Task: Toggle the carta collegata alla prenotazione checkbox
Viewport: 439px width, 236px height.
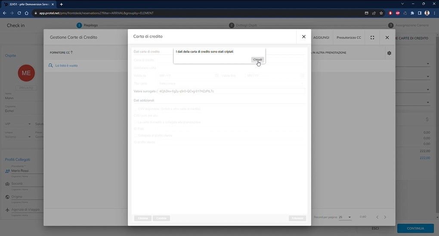Action: point(136,122)
